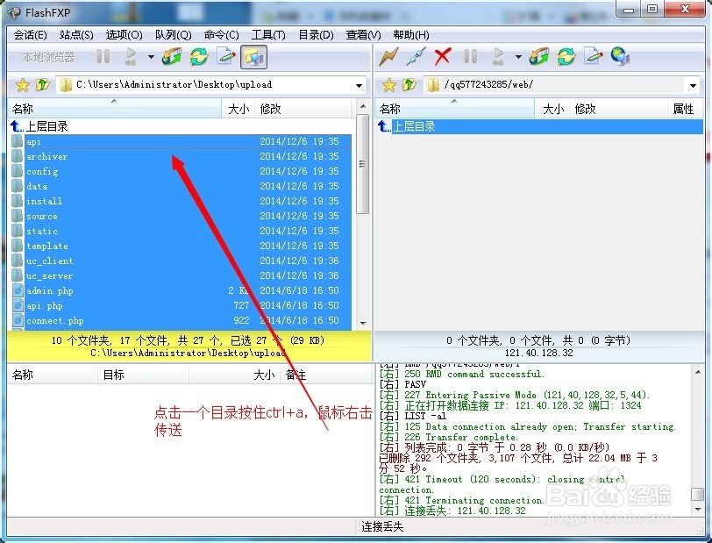Open the 工具(T) menu
712x543 pixels.
coord(268,35)
